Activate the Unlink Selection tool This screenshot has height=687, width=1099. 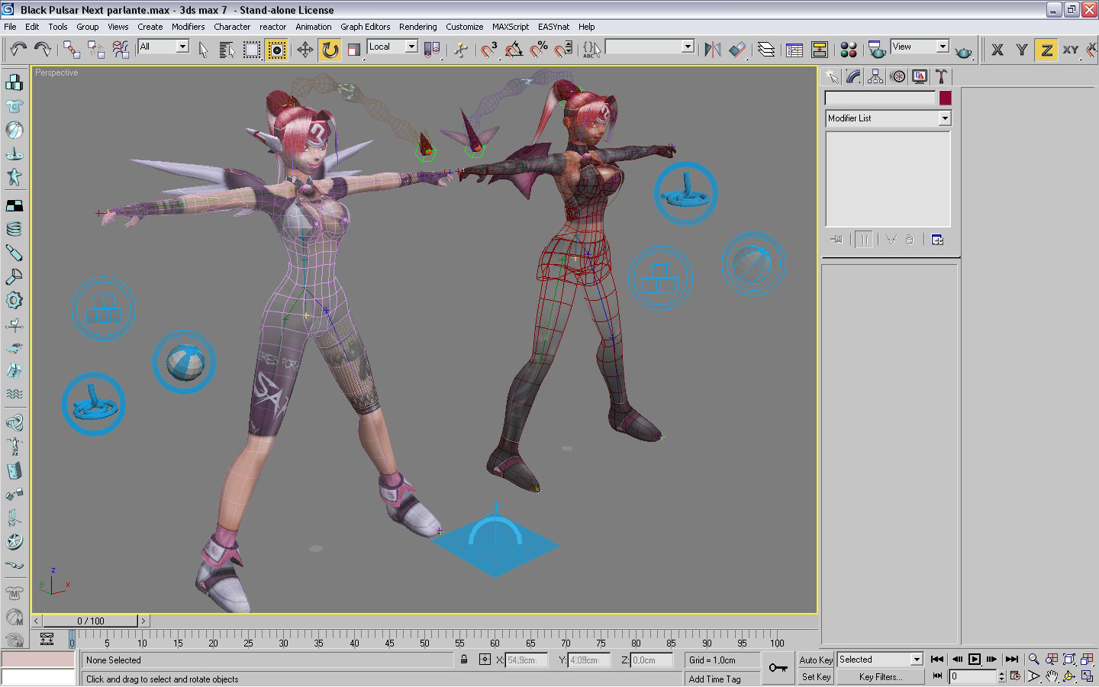point(96,50)
